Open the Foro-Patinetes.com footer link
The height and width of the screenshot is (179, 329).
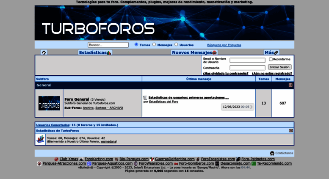click(x=258, y=159)
